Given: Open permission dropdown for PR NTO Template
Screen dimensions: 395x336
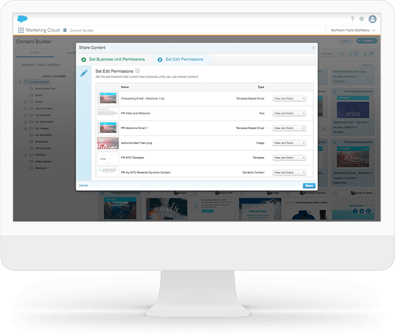Looking at the screenshot, I should coord(289,157).
